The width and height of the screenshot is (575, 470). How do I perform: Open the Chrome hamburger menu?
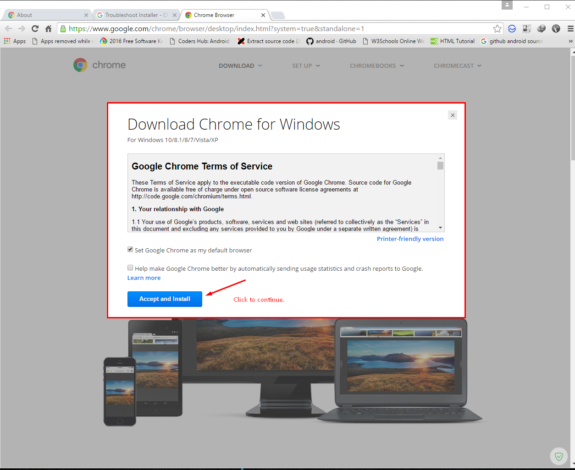coord(570,28)
